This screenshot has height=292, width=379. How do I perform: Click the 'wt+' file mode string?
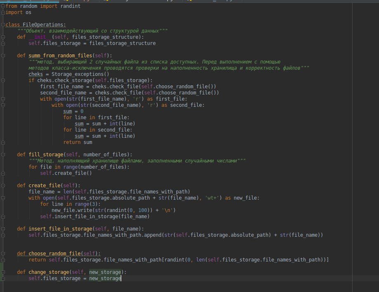(x=212, y=198)
